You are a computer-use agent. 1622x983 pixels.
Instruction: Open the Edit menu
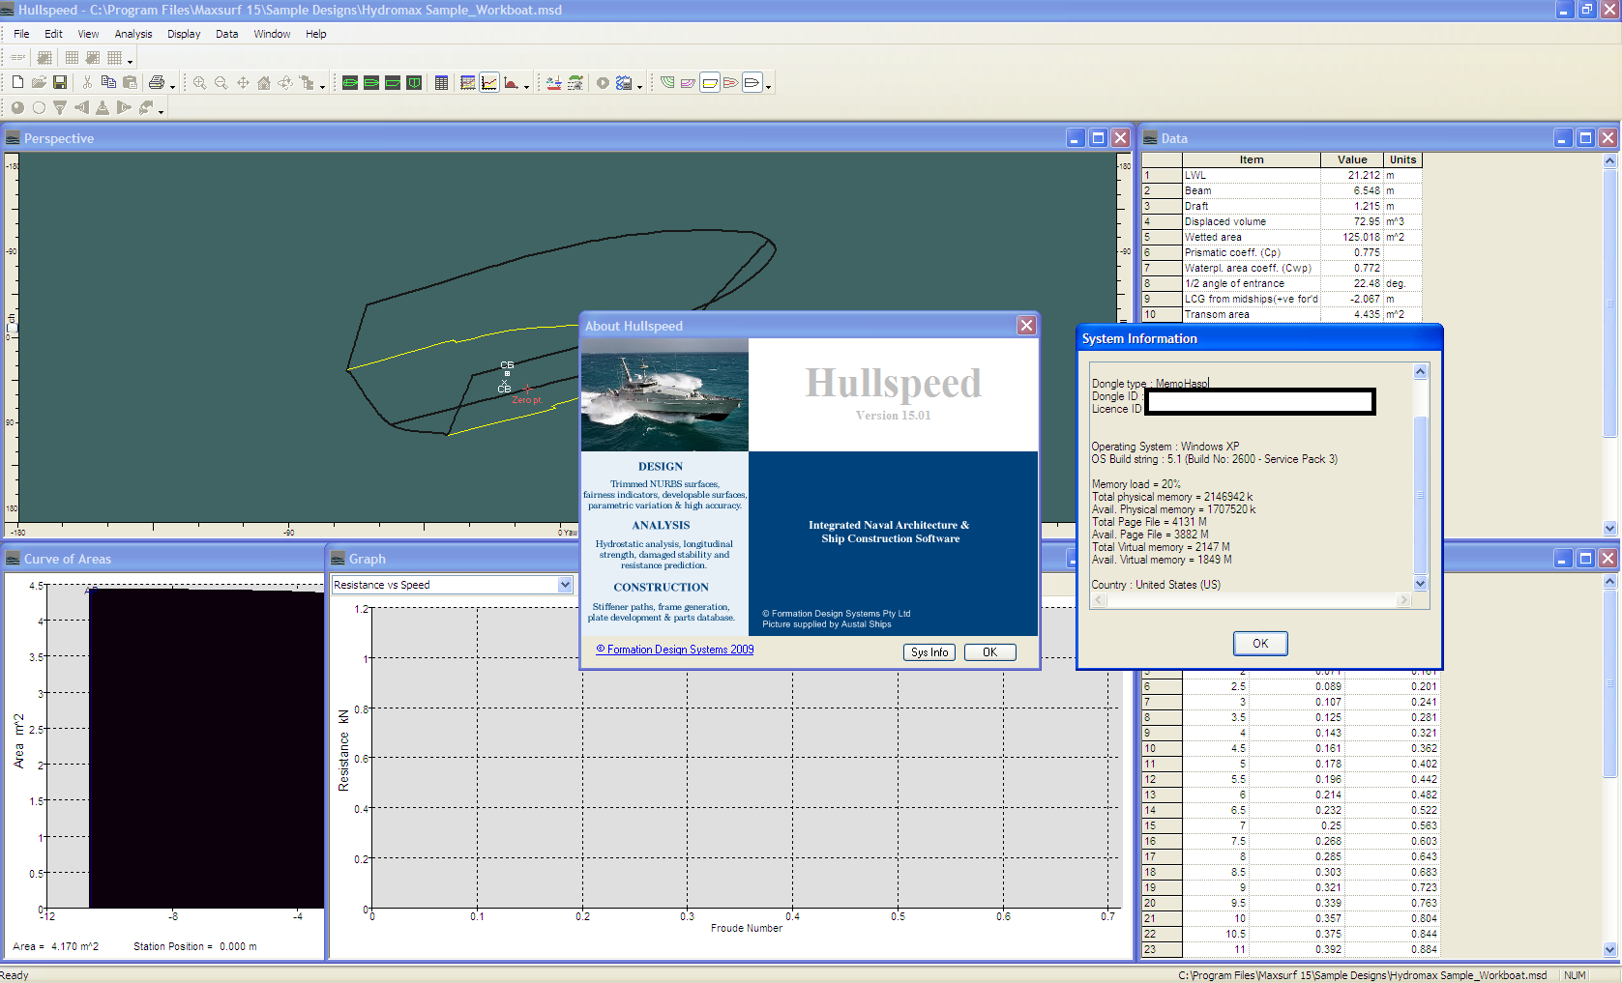tap(53, 34)
